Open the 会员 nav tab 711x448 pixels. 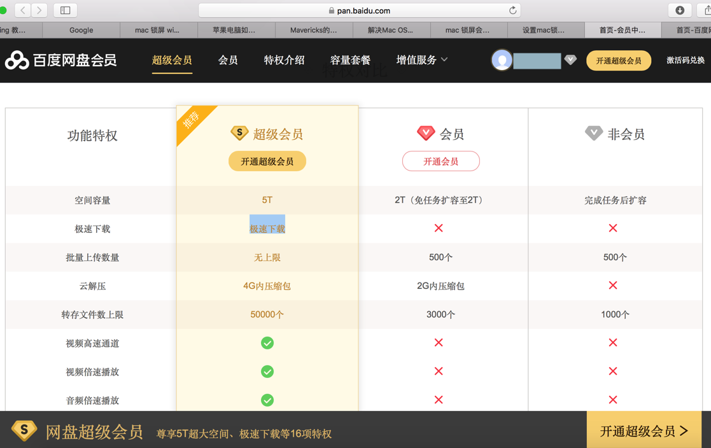pos(228,60)
